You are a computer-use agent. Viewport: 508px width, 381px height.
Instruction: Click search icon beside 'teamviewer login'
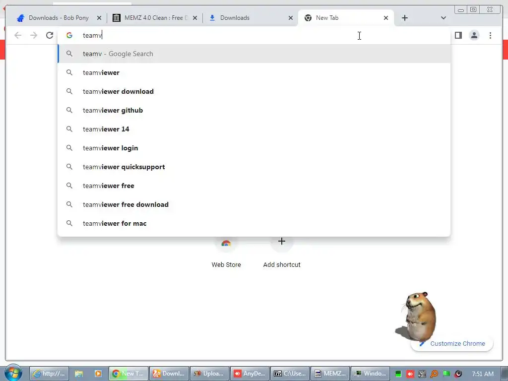tap(69, 148)
